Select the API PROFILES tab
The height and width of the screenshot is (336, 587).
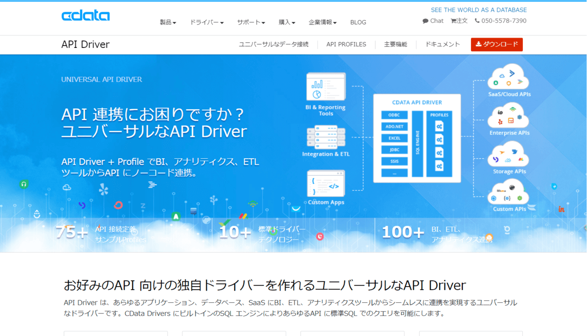tap(346, 44)
